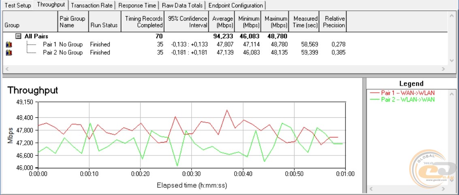Click the Timing Records Completed column header
This screenshot has width=459, height=195.
click(143, 22)
